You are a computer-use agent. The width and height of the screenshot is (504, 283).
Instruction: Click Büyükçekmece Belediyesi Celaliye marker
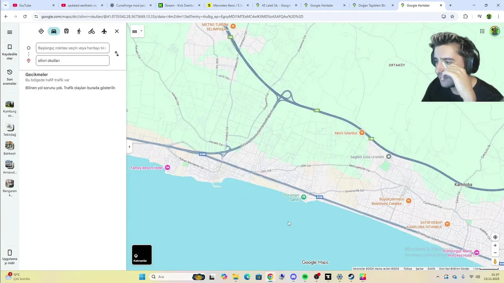pos(409,201)
